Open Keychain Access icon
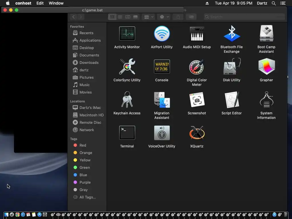Screen dimensions: 292x219 (x=127, y=100)
